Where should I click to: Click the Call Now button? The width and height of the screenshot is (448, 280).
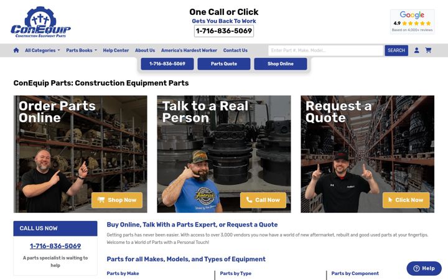tap(263, 200)
